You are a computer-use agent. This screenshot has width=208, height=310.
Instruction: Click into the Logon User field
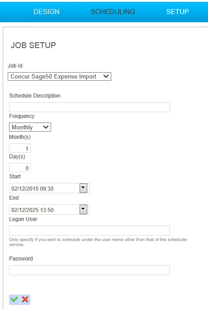pos(90,231)
